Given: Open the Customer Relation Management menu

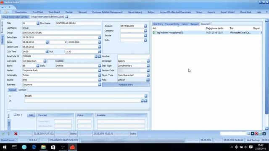Looking at the screenshot, I should [x=107, y=12].
